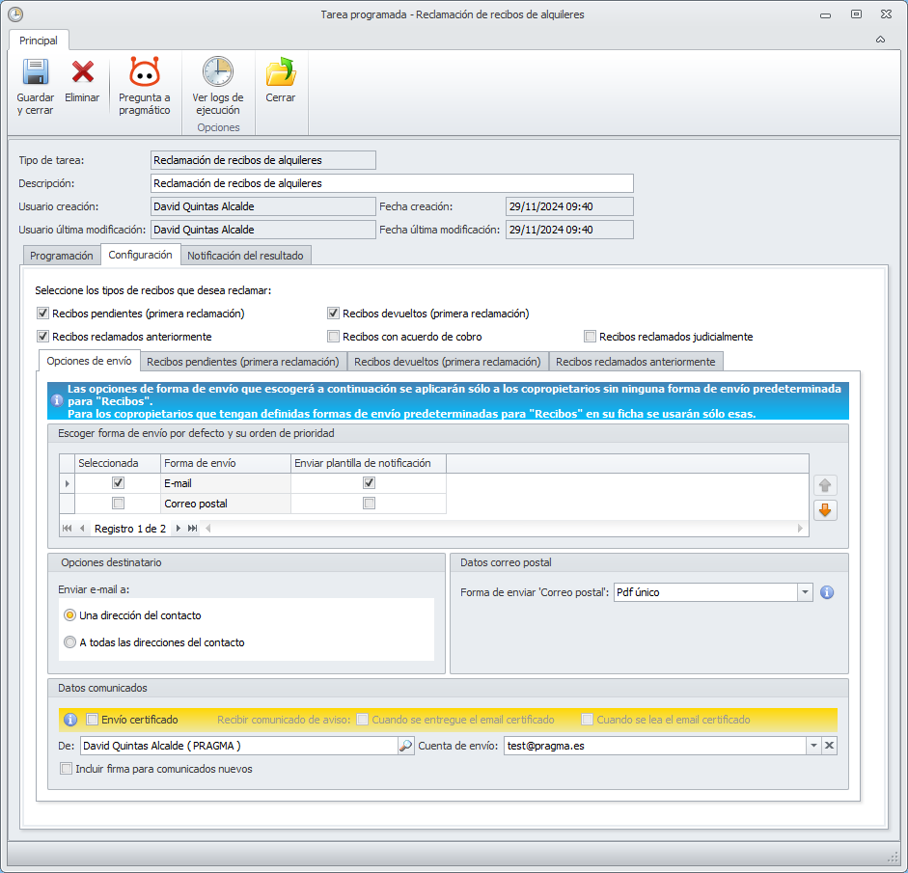Click the red Eliminar icon
This screenshot has height=873, width=908.
coord(82,73)
